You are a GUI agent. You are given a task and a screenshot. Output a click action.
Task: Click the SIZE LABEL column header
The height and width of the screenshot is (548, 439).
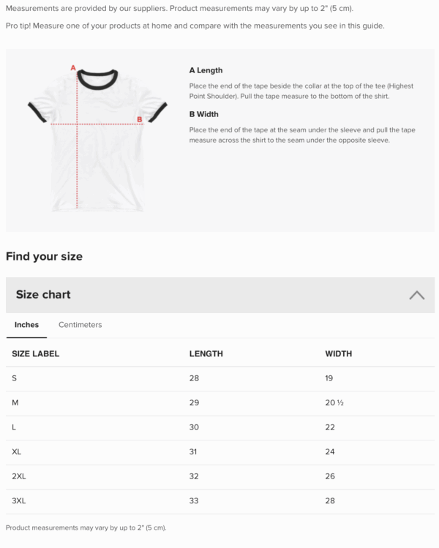pos(36,354)
